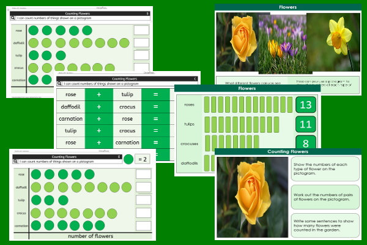Click 'Counting Flowers' header on the addition table worksheet
This screenshot has height=245, width=367.
(125, 79)
